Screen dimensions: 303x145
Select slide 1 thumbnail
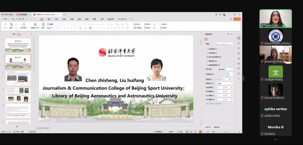point(18,45)
